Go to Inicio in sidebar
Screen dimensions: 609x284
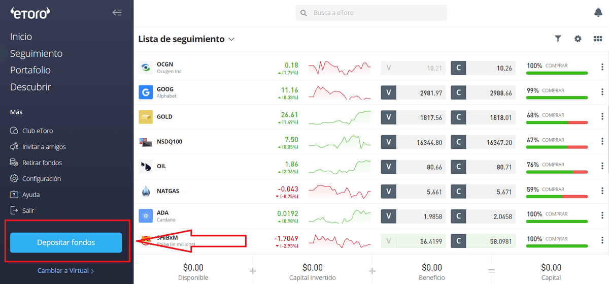pos(21,37)
